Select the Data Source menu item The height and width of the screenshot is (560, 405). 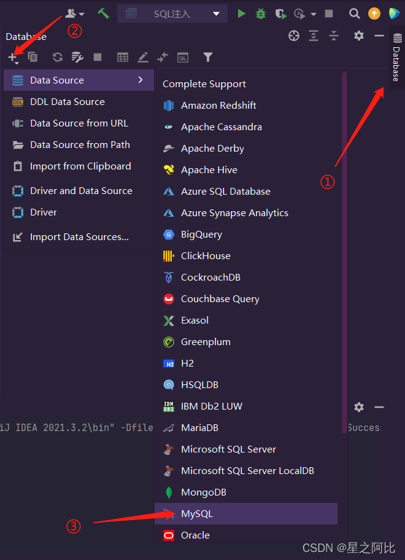[79, 80]
